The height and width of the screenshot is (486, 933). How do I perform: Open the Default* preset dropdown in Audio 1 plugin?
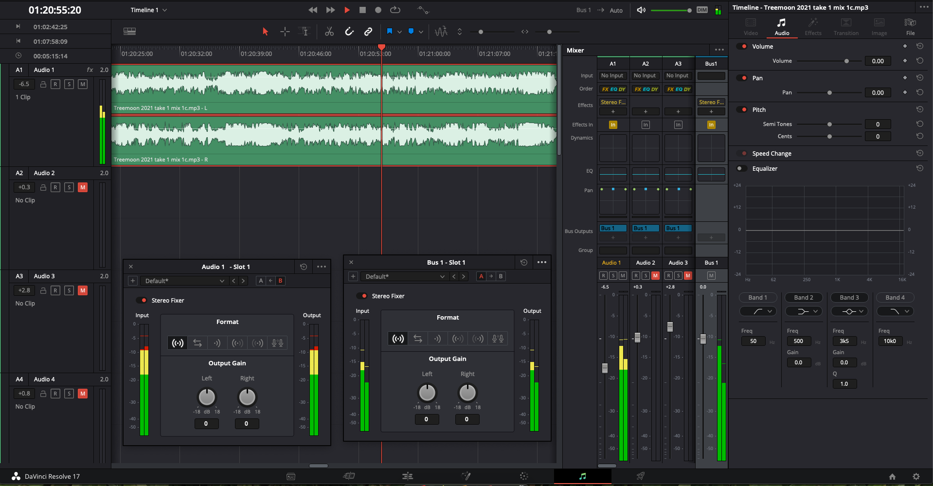(x=184, y=281)
